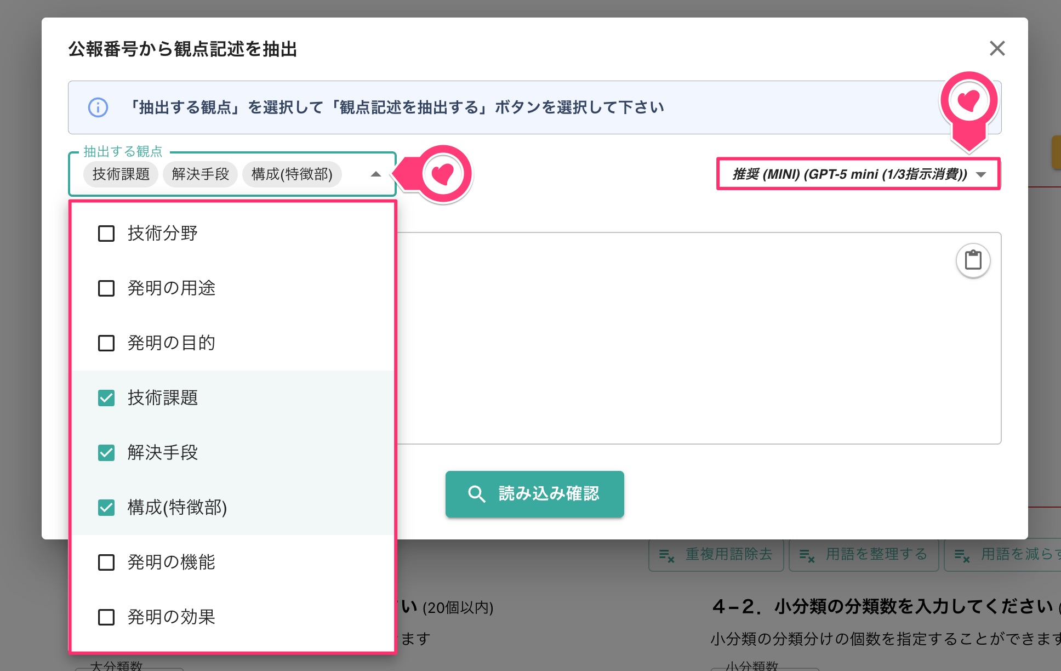The image size is (1061, 671).
Task: Collapse the 抽出する観点 dropdown arrow
Action: (375, 174)
